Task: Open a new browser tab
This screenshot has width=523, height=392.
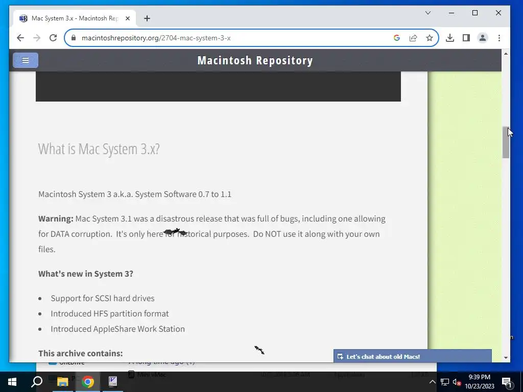Action: (x=147, y=18)
